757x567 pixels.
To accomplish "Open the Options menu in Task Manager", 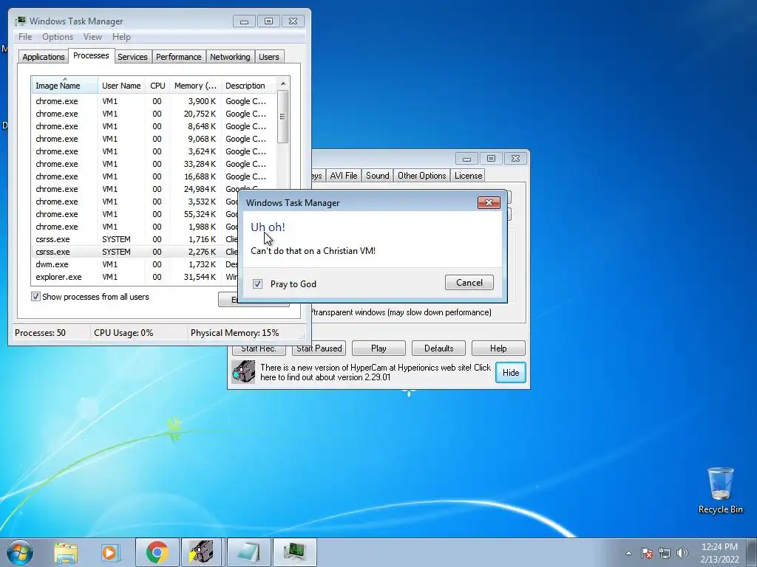I will coord(58,37).
